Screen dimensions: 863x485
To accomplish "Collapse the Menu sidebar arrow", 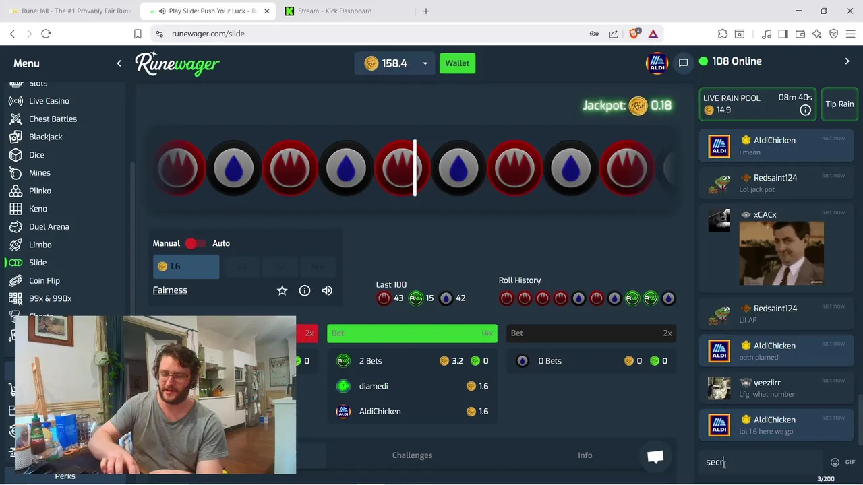I will [x=119, y=63].
